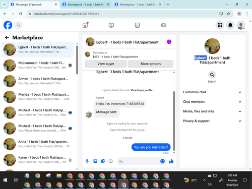Open the Egbert conversation in the list
Viewport: 252px width, 189px height.
point(38,49)
